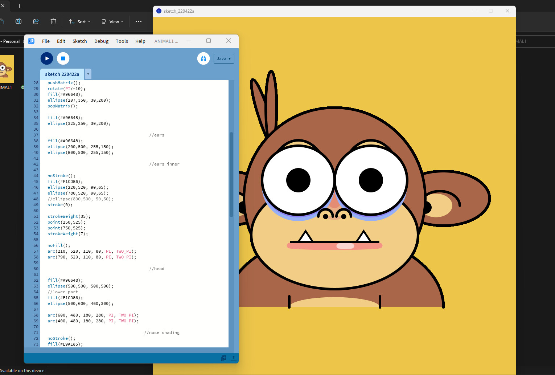Enable the debugger with the butterfly icon
Screen dimensions: 555x375
203,58
